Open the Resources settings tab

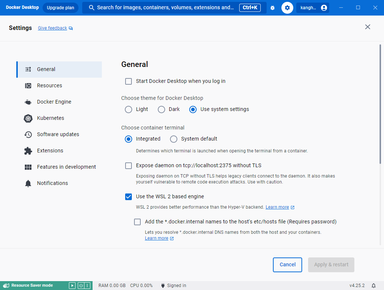pos(59,86)
